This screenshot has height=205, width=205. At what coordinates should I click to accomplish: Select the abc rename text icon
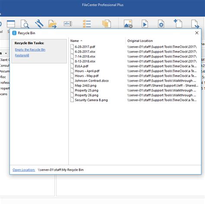(x=67, y=24)
